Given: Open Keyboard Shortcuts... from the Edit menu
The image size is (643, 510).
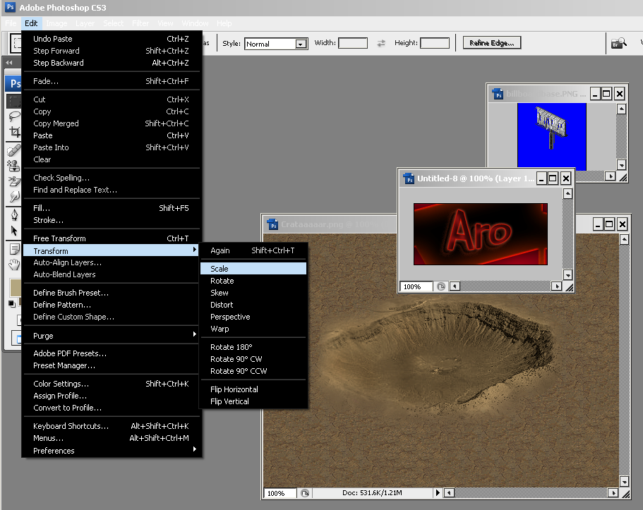Looking at the screenshot, I should point(111,426).
